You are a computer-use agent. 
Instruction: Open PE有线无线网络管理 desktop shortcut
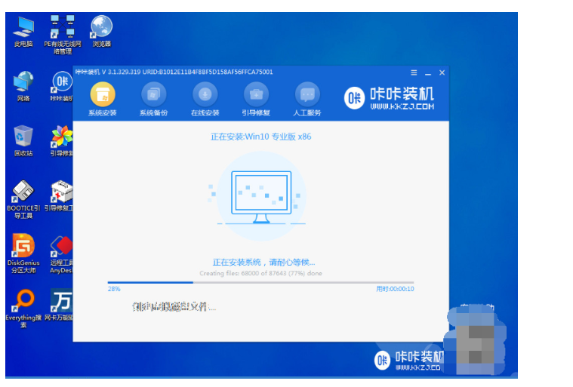[63, 35]
